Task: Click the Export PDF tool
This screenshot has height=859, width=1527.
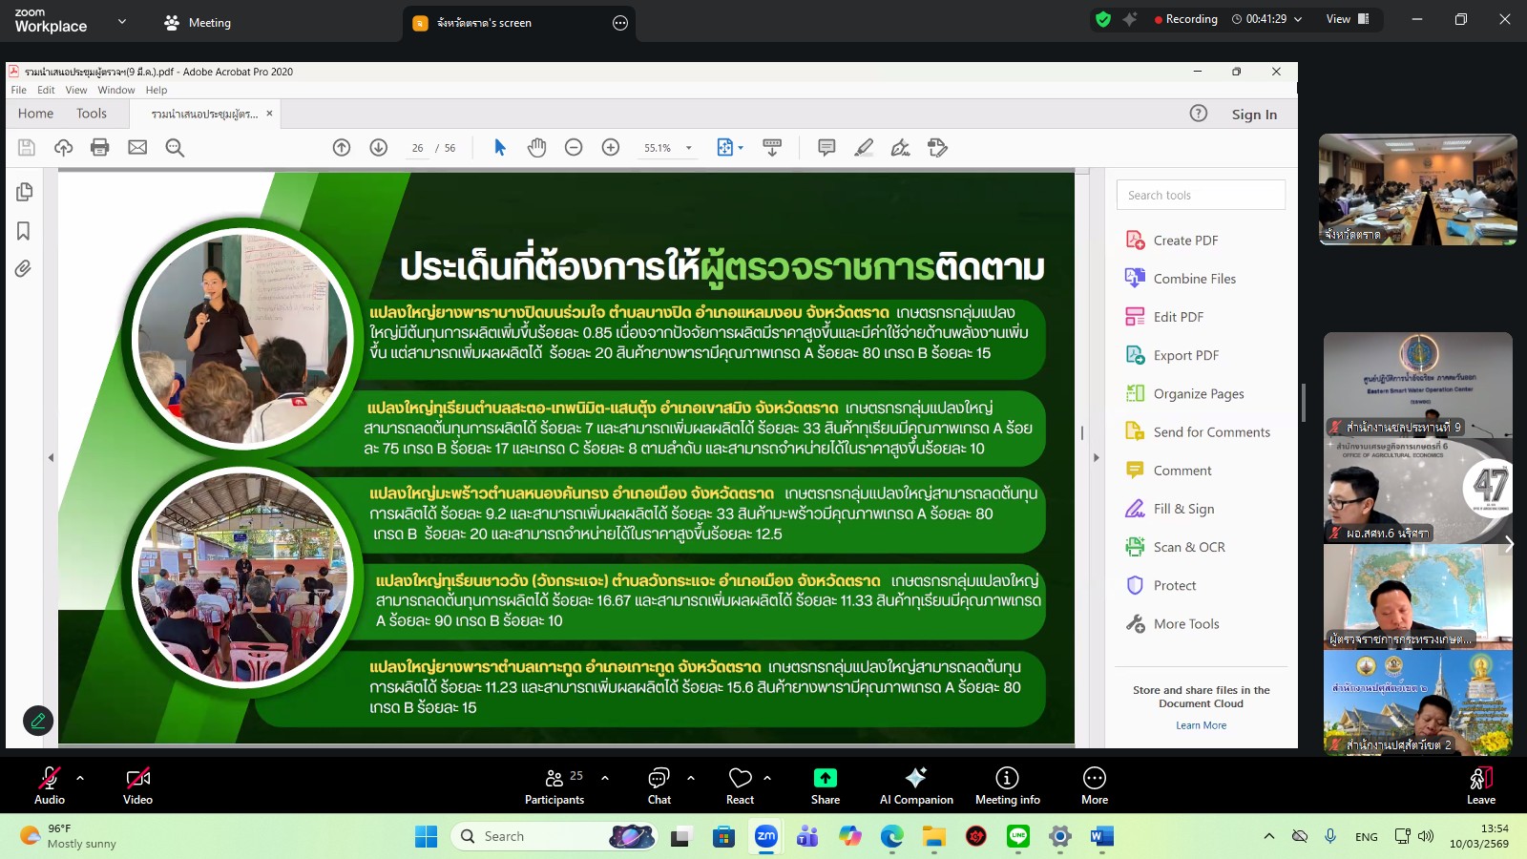Action: pyautogui.click(x=1186, y=354)
